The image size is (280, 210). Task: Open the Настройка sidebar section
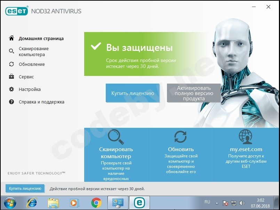click(x=30, y=89)
